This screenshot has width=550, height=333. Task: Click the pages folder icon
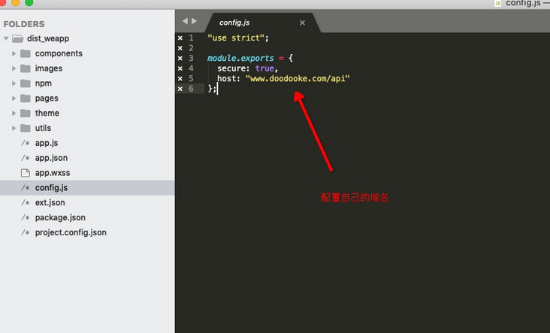tap(26, 98)
